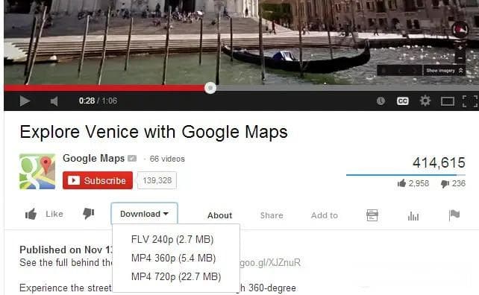Open the Share tab
The height and width of the screenshot is (295, 479).
(x=272, y=215)
